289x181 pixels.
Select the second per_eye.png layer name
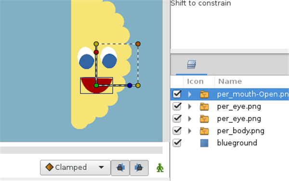point(239,119)
